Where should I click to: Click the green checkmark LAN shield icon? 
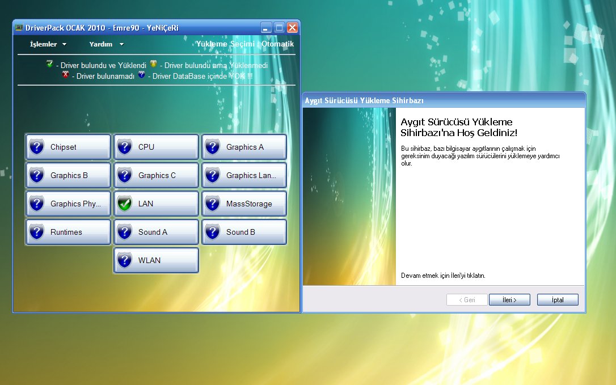point(125,204)
